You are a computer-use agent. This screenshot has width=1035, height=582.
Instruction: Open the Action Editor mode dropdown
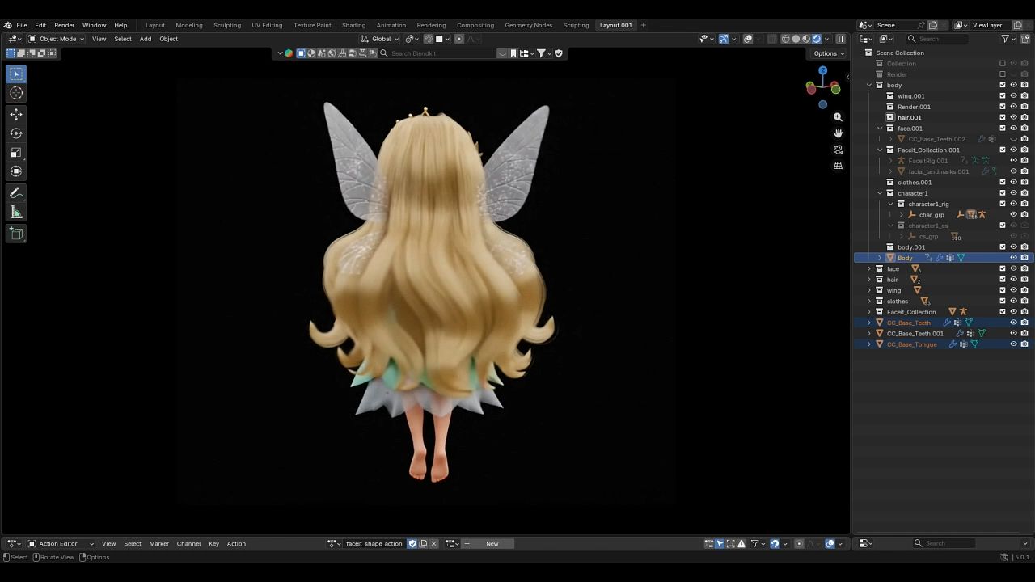click(x=61, y=543)
